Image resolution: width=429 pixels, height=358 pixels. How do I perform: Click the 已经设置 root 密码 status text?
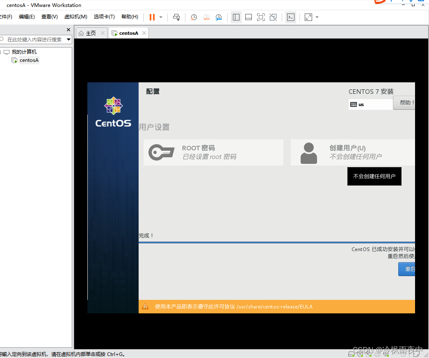click(209, 156)
